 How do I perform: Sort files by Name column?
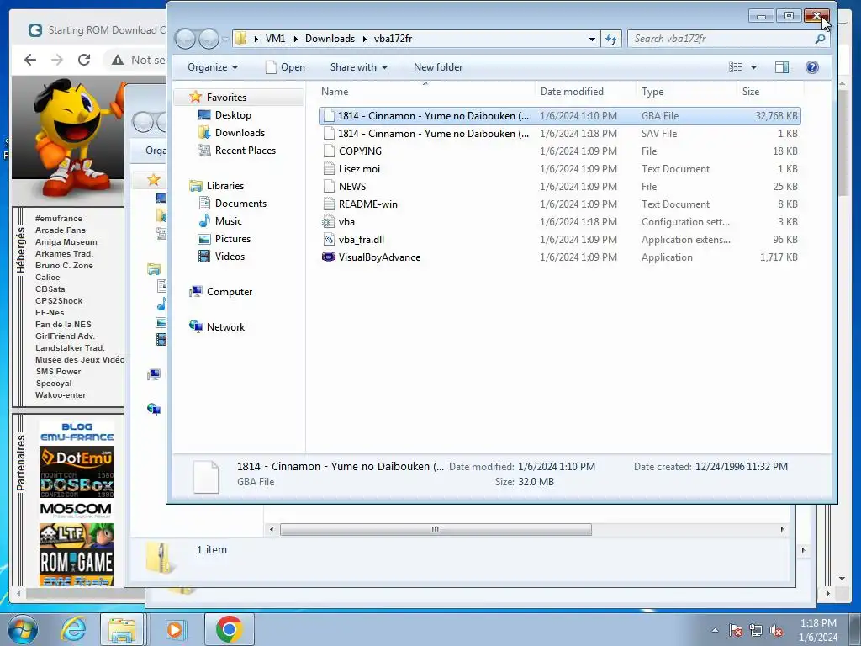[425, 92]
